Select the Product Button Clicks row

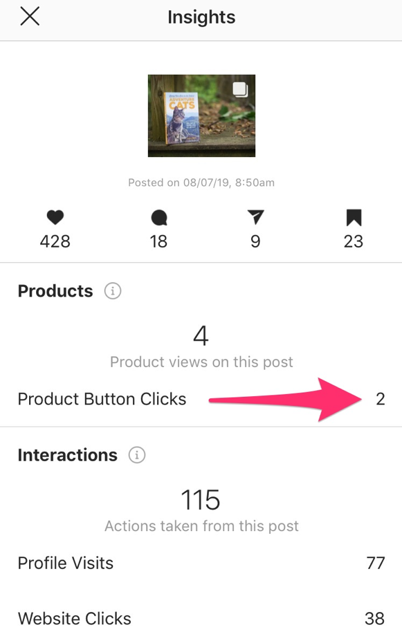(201, 399)
